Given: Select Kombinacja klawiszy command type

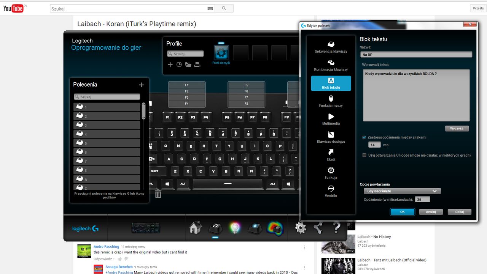Looking at the screenshot, I should [x=331, y=65].
